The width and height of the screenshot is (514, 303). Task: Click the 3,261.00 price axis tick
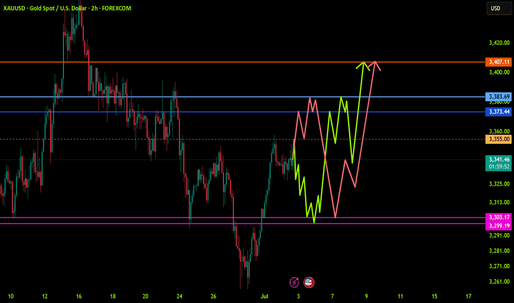(499, 282)
